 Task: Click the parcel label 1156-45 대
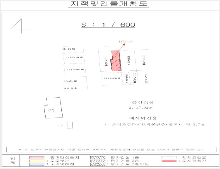coord(75,70)
